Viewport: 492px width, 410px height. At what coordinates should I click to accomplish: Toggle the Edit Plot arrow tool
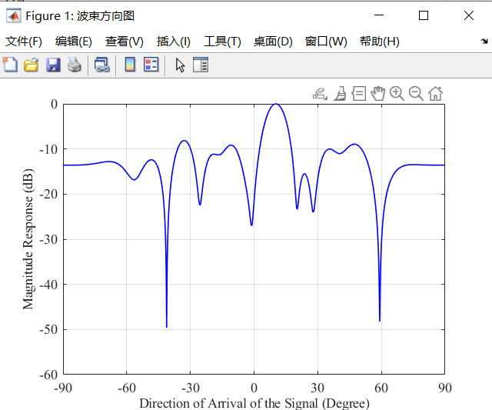[180, 65]
